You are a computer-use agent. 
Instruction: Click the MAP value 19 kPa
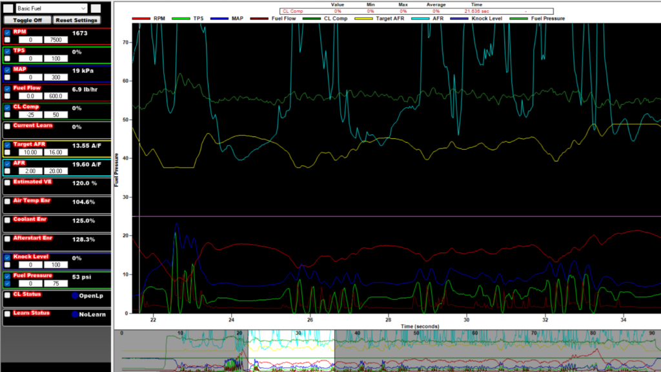[83, 70]
